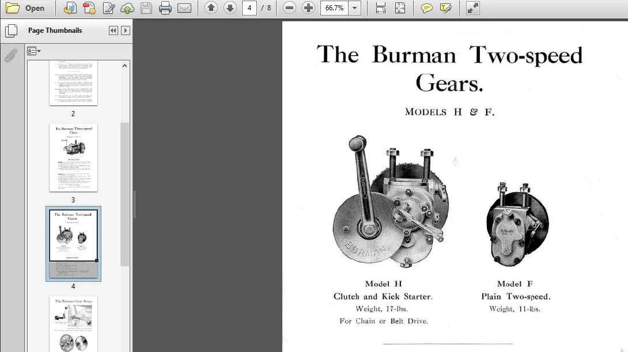Click the upload to cloud icon
This screenshot has height=352, width=628.
click(127, 8)
